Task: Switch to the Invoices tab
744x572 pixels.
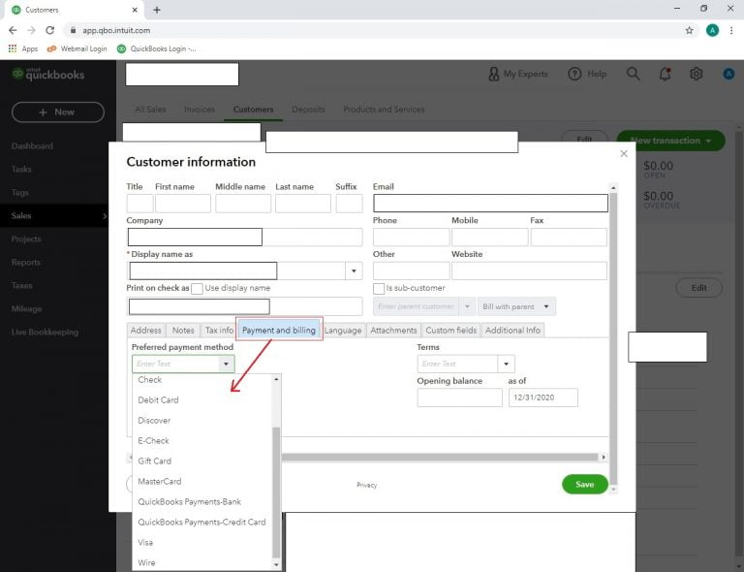Action: [200, 110]
